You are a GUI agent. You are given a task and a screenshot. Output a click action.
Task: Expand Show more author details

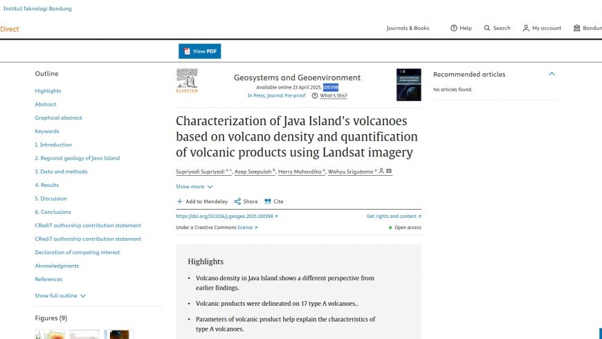(x=194, y=187)
